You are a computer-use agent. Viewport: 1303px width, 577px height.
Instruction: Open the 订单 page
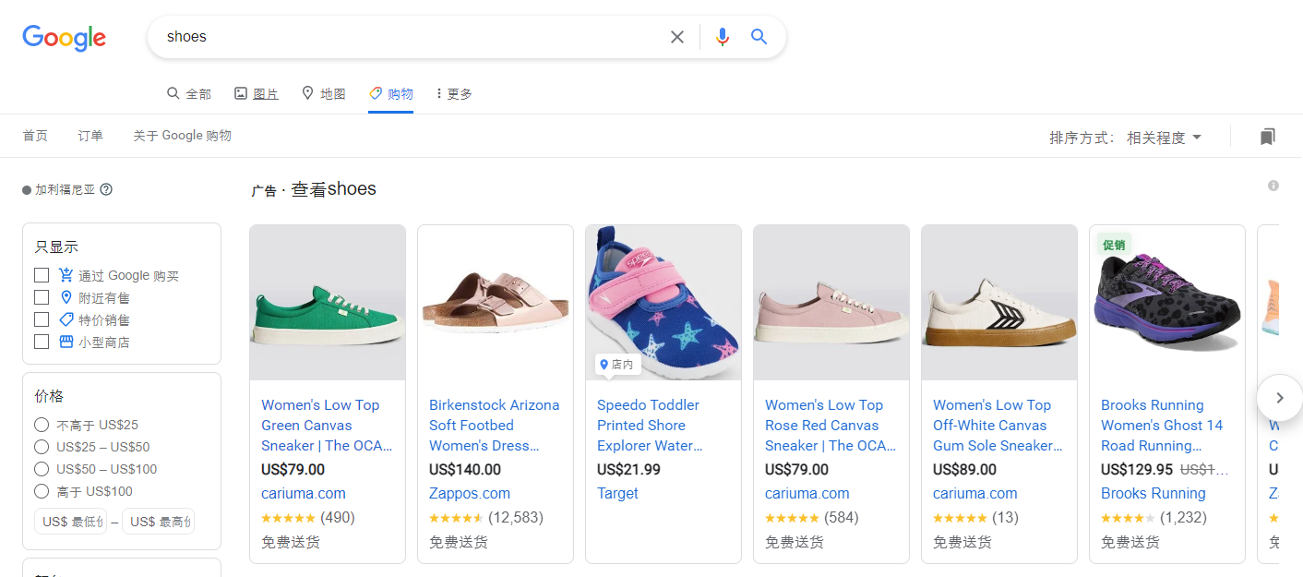[x=90, y=135]
